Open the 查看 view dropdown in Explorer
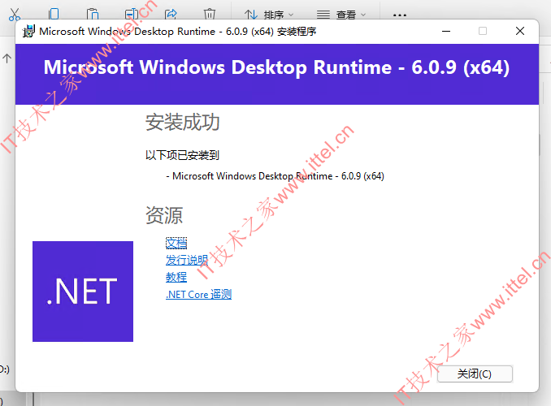551x406 pixels. coord(341,15)
